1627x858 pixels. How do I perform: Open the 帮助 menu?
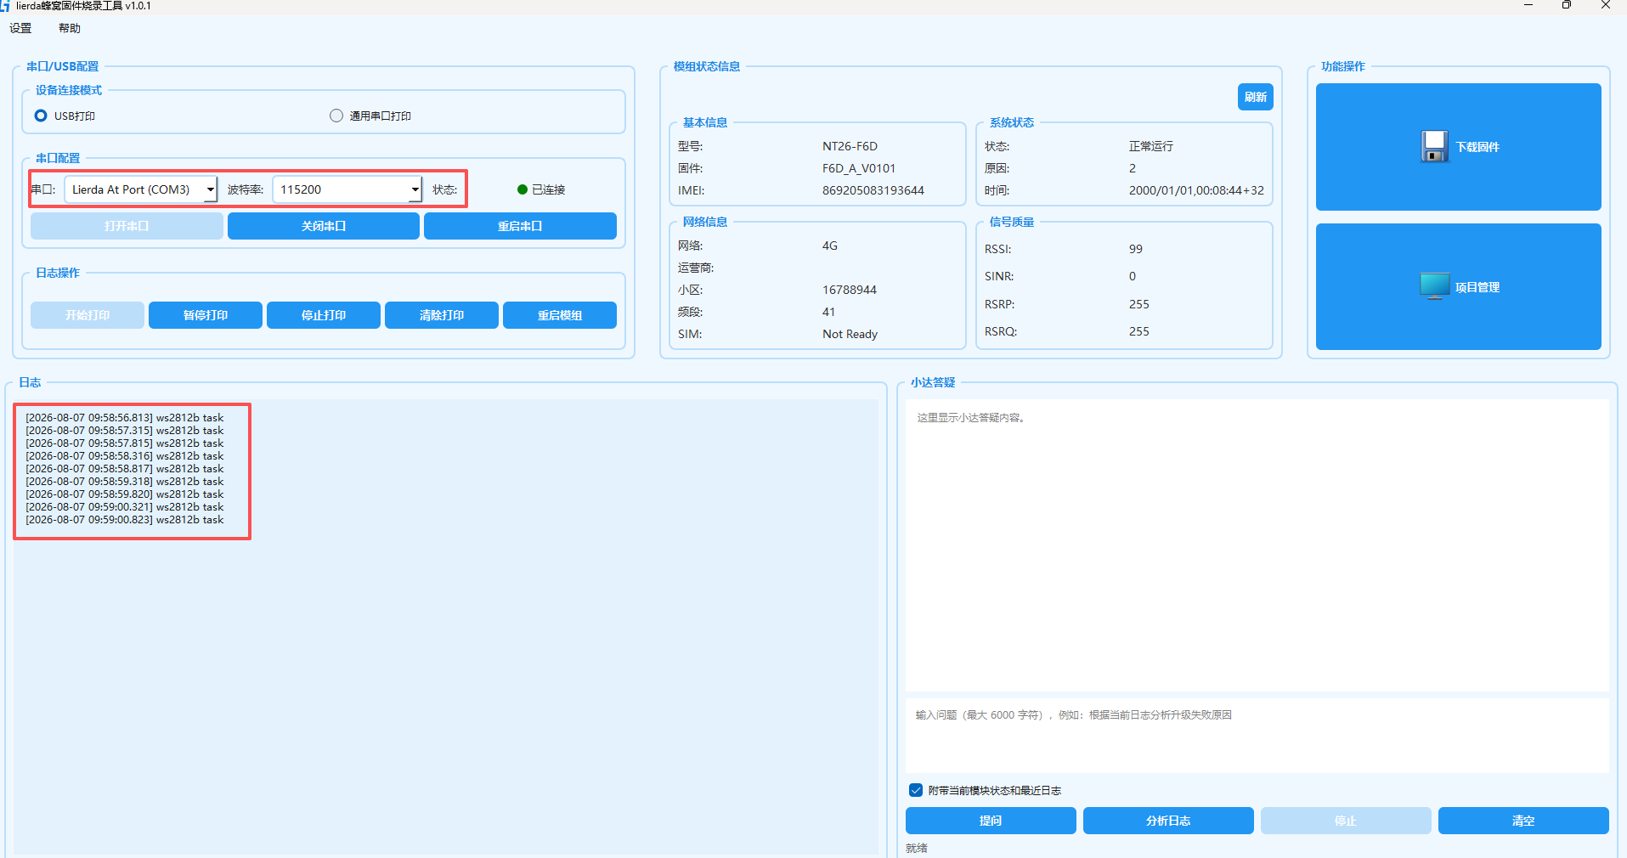click(70, 28)
